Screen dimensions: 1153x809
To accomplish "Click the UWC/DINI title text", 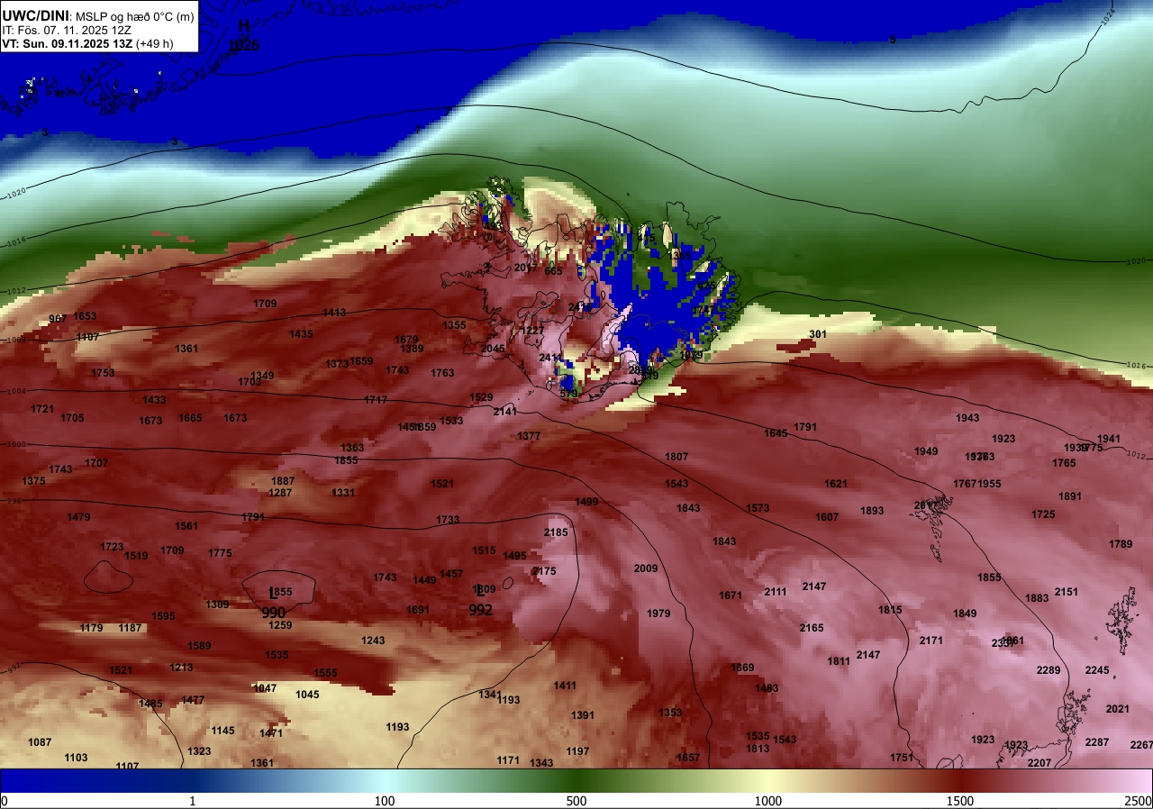I will pos(35,15).
